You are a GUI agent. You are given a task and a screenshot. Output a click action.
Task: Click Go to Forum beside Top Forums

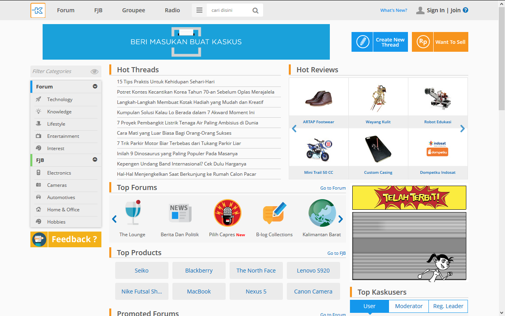pyautogui.click(x=333, y=188)
